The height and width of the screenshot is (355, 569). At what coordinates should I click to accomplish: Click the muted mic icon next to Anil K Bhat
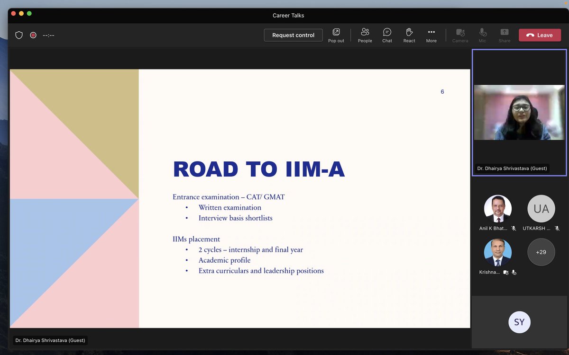point(514,228)
